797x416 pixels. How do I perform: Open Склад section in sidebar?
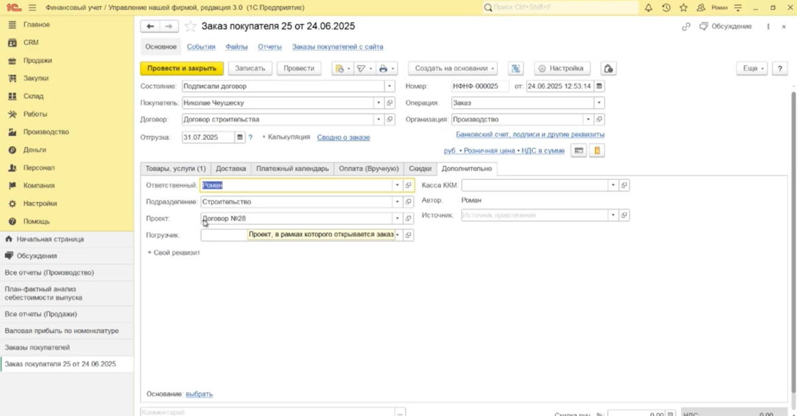(x=33, y=96)
